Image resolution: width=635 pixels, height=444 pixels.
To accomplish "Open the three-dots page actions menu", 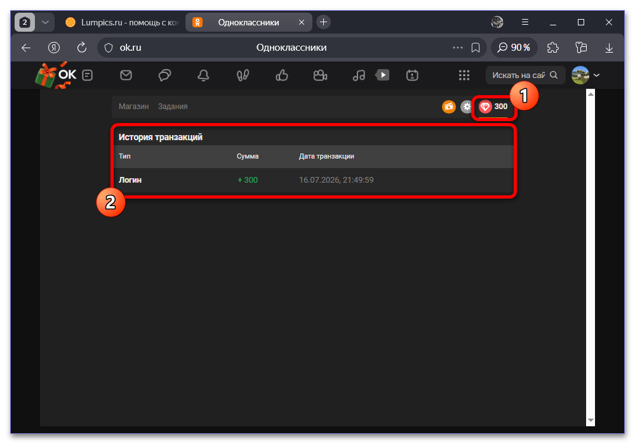I will [458, 48].
